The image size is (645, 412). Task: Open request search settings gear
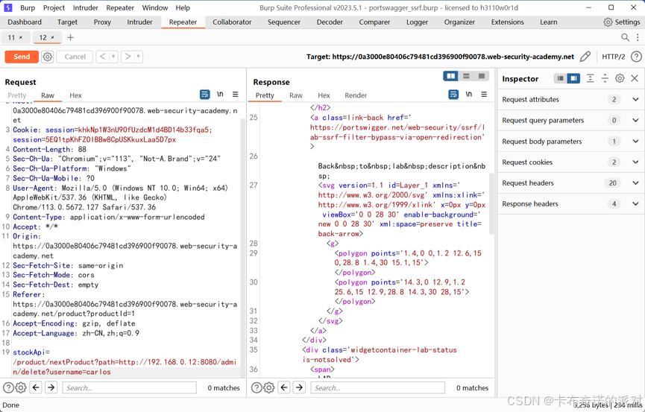[x=21, y=387]
